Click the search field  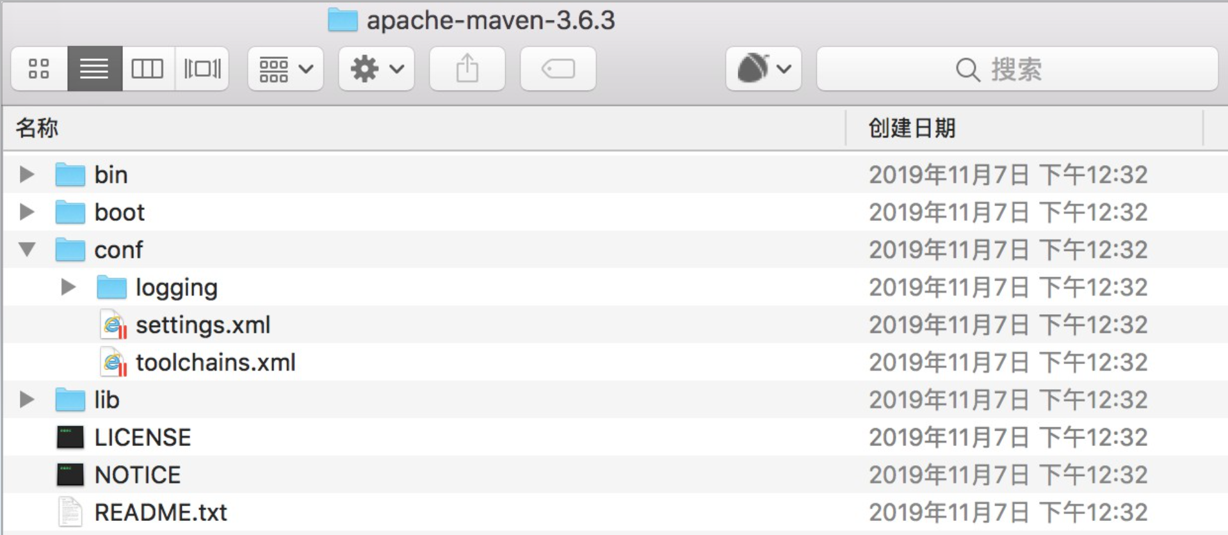(1017, 69)
